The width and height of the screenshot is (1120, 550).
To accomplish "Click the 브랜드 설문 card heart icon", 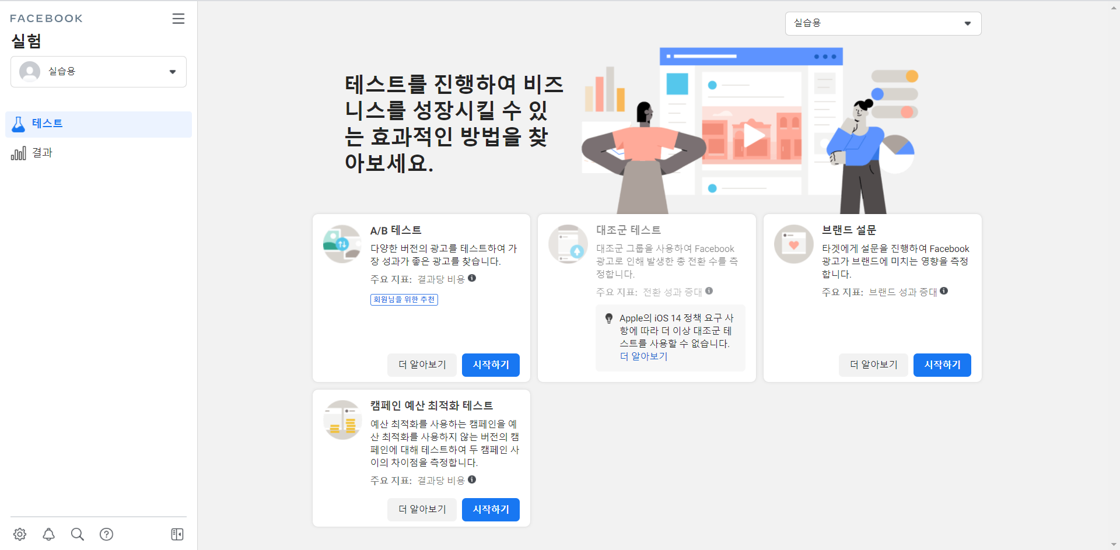I will (x=794, y=244).
